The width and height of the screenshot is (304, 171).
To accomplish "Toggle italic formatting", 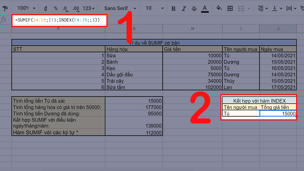I will (x=184, y=8).
